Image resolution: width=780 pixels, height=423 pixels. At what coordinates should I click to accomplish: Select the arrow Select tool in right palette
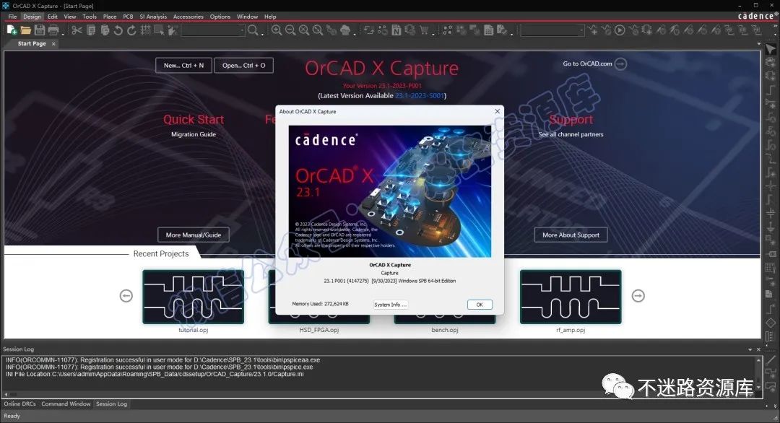770,48
